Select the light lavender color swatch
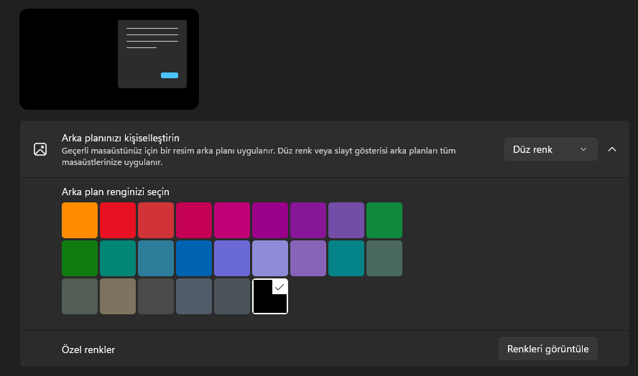This screenshot has height=376, width=638. tap(270, 258)
